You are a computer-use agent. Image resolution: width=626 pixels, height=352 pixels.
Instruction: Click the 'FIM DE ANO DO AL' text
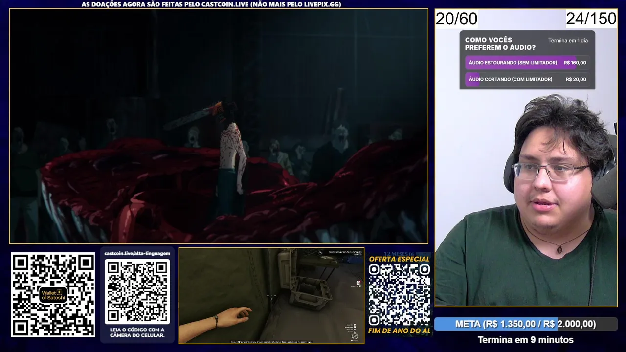(399, 330)
